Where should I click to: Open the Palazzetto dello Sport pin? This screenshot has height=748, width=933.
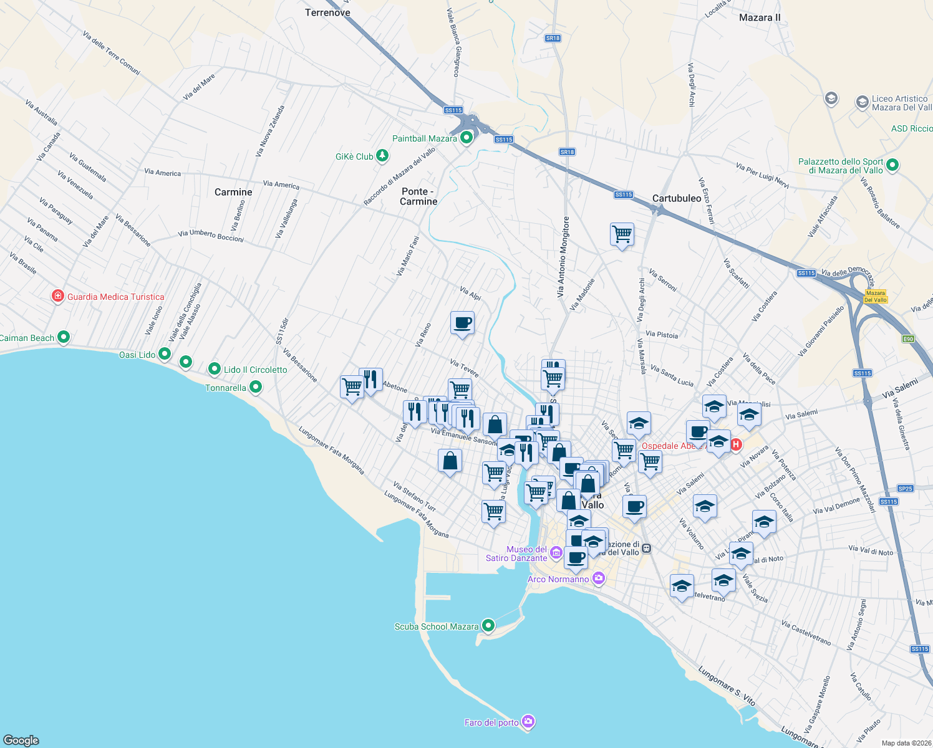(x=892, y=165)
